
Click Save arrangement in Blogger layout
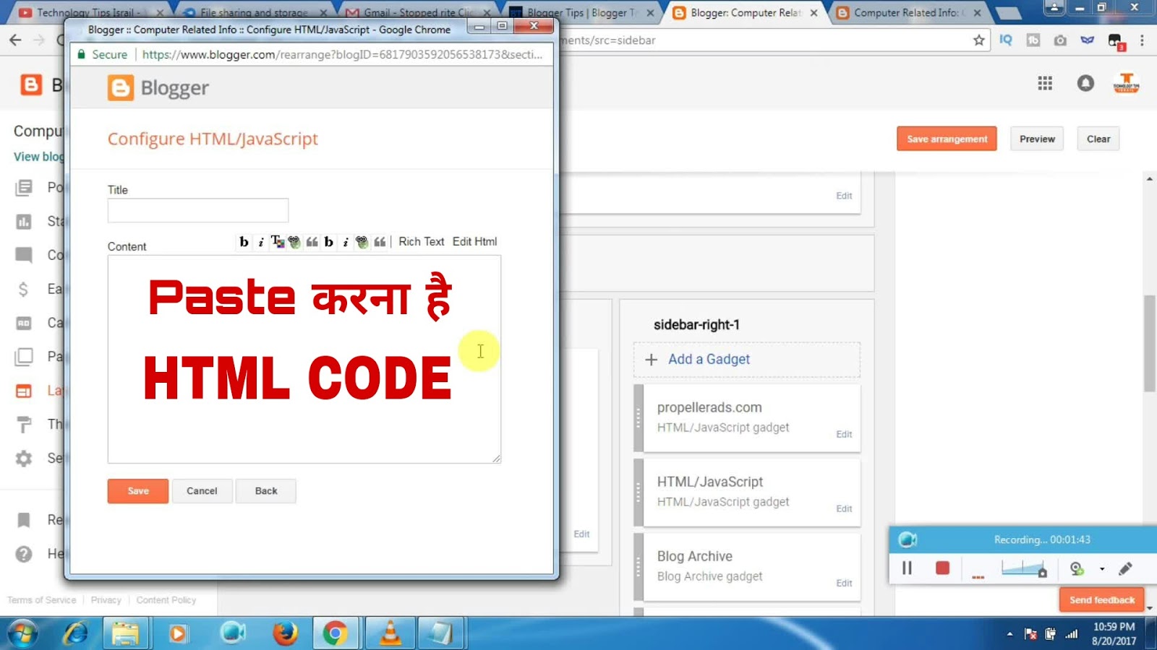tap(947, 139)
